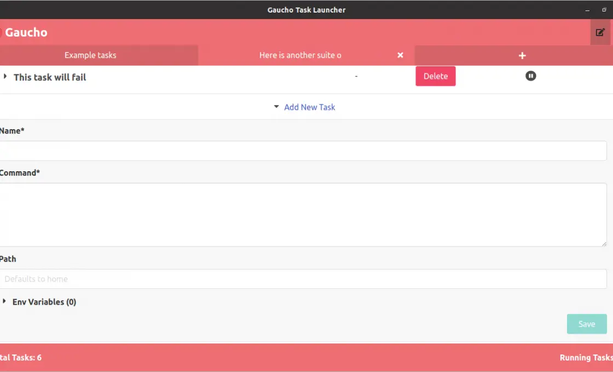This screenshot has height=372, width=613.
Task: Click the Path field 'Defaults to home'
Action: click(x=303, y=279)
